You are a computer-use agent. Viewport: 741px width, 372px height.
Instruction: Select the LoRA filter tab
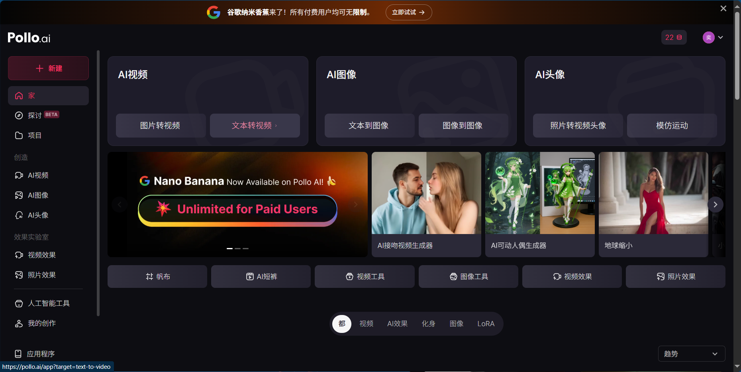[486, 324]
